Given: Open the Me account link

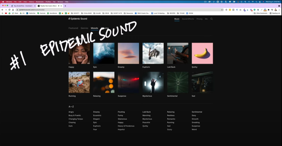Looking at the screenshot, I should [x=206, y=19].
